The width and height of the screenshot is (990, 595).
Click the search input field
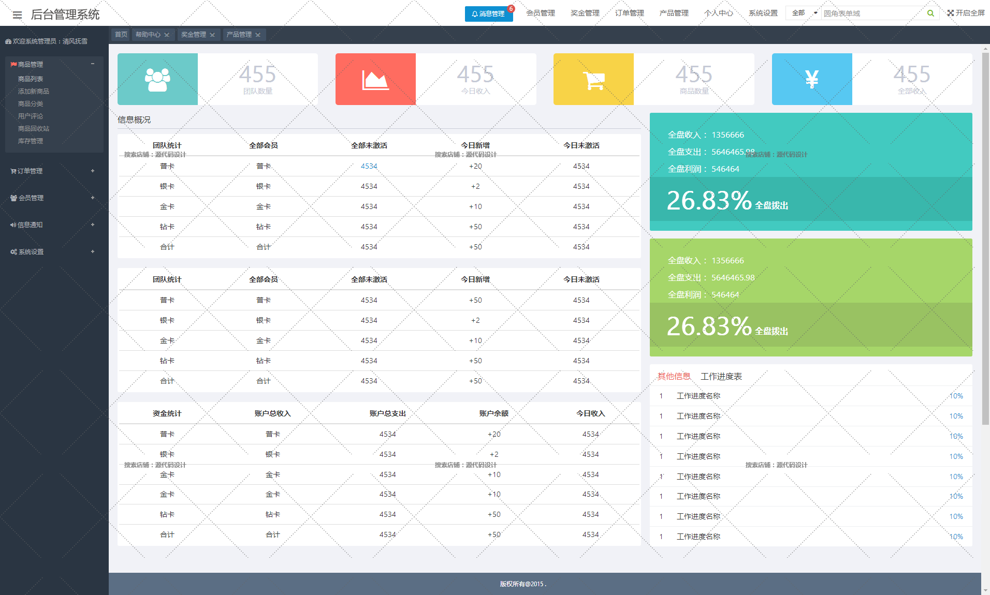pyautogui.click(x=872, y=13)
